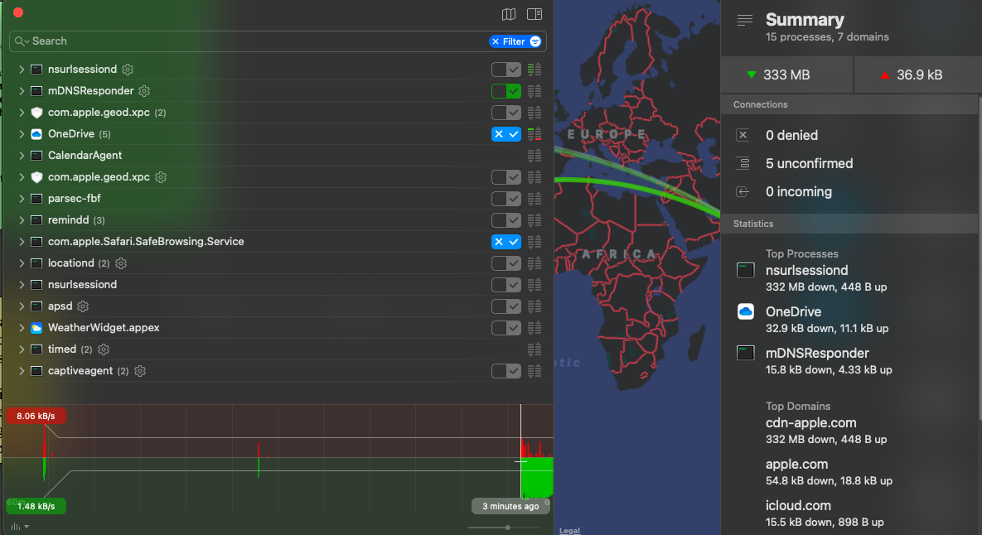Show traffic meter for first nsurlsessiond row

pos(535,70)
